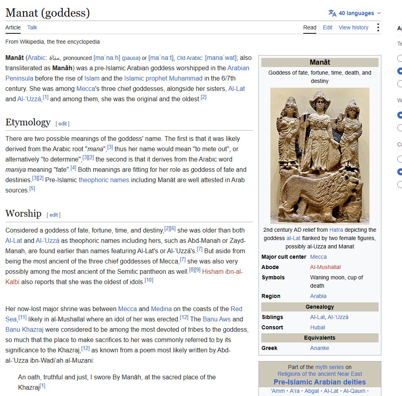Click al-Lat link in image caption
The image size is (402, 396).
[x=293, y=238]
